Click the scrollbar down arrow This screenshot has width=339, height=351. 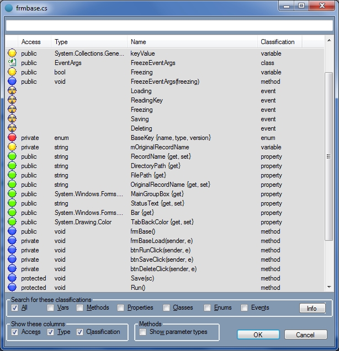[x=329, y=287]
